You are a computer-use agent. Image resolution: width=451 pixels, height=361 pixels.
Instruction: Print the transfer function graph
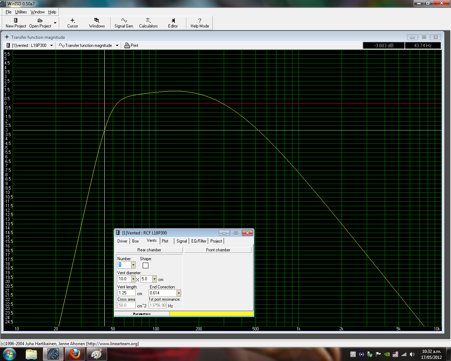pyautogui.click(x=131, y=45)
